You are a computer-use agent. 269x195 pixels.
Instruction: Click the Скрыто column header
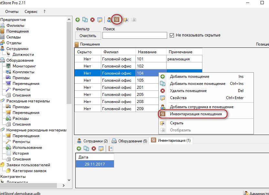[x=88, y=52]
